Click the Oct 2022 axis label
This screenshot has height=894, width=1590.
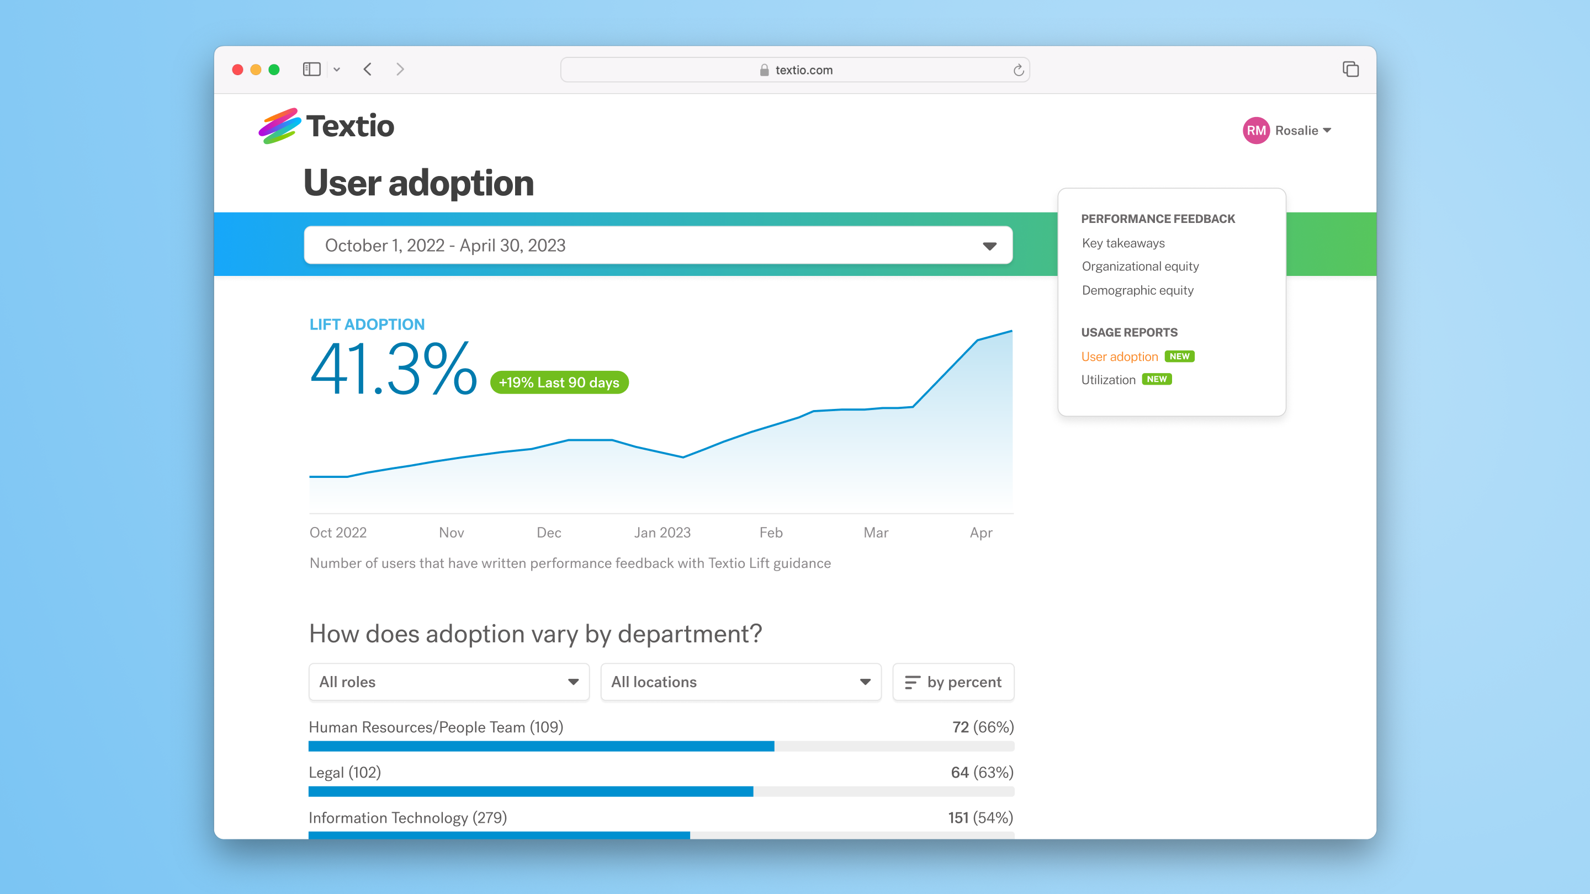pyautogui.click(x=338, y=532)
